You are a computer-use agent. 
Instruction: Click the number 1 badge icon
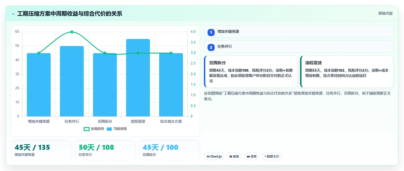click(211, 33)
